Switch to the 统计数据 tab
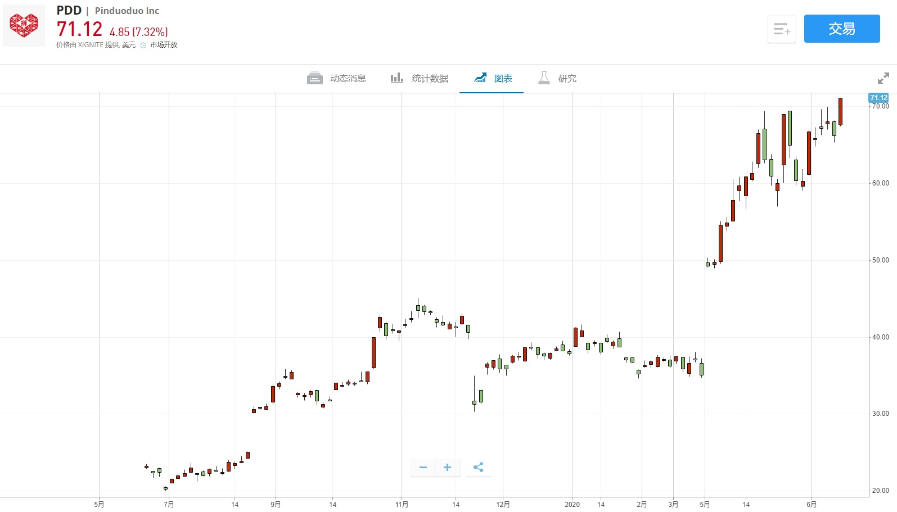Screen dimensions: 897x512 point(430,79)
